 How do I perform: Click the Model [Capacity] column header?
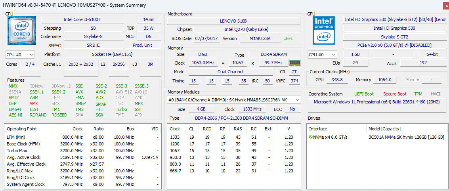pyautogui.click(x=407, y=129)
